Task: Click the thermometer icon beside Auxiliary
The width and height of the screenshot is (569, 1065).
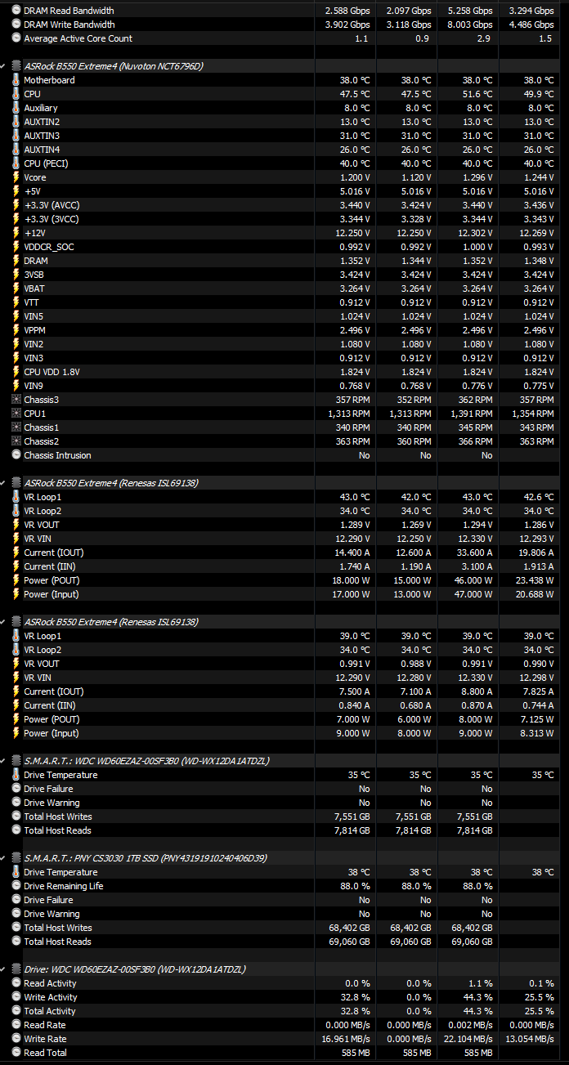Action: (16, 108)
